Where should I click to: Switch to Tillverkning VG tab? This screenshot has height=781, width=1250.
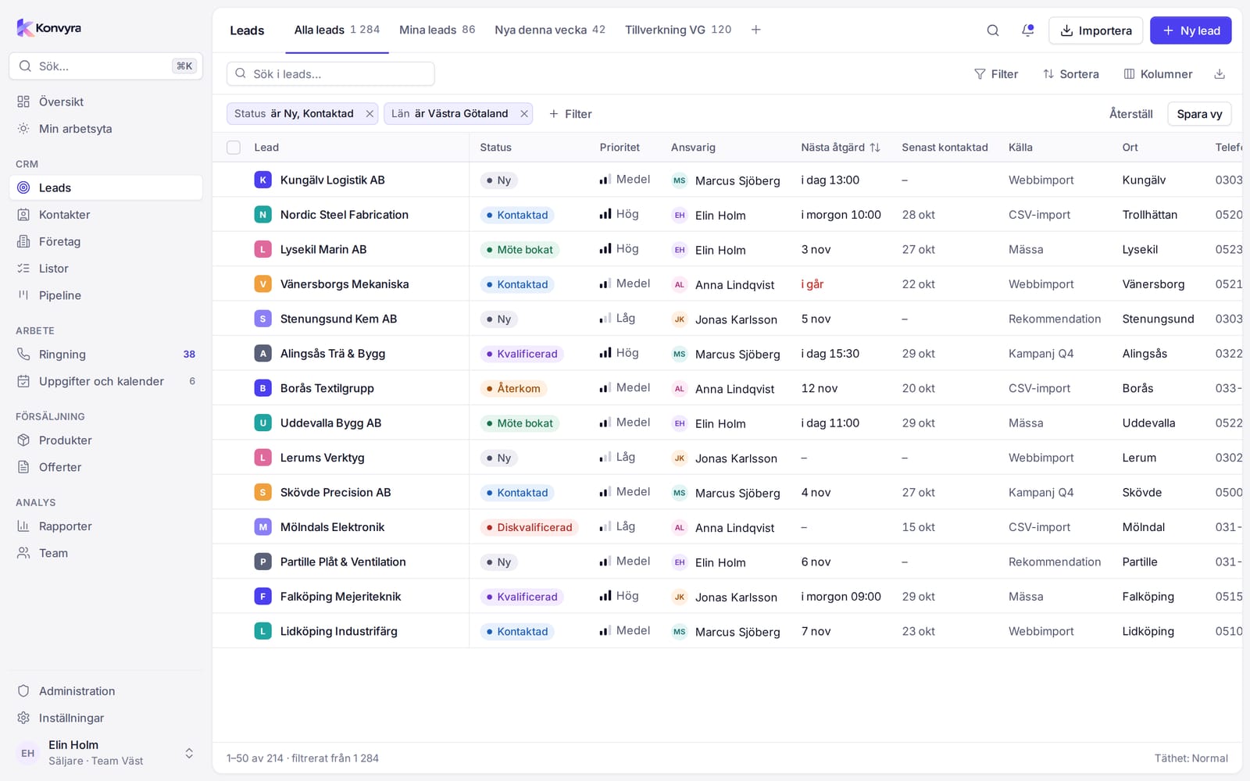(678, 30)
